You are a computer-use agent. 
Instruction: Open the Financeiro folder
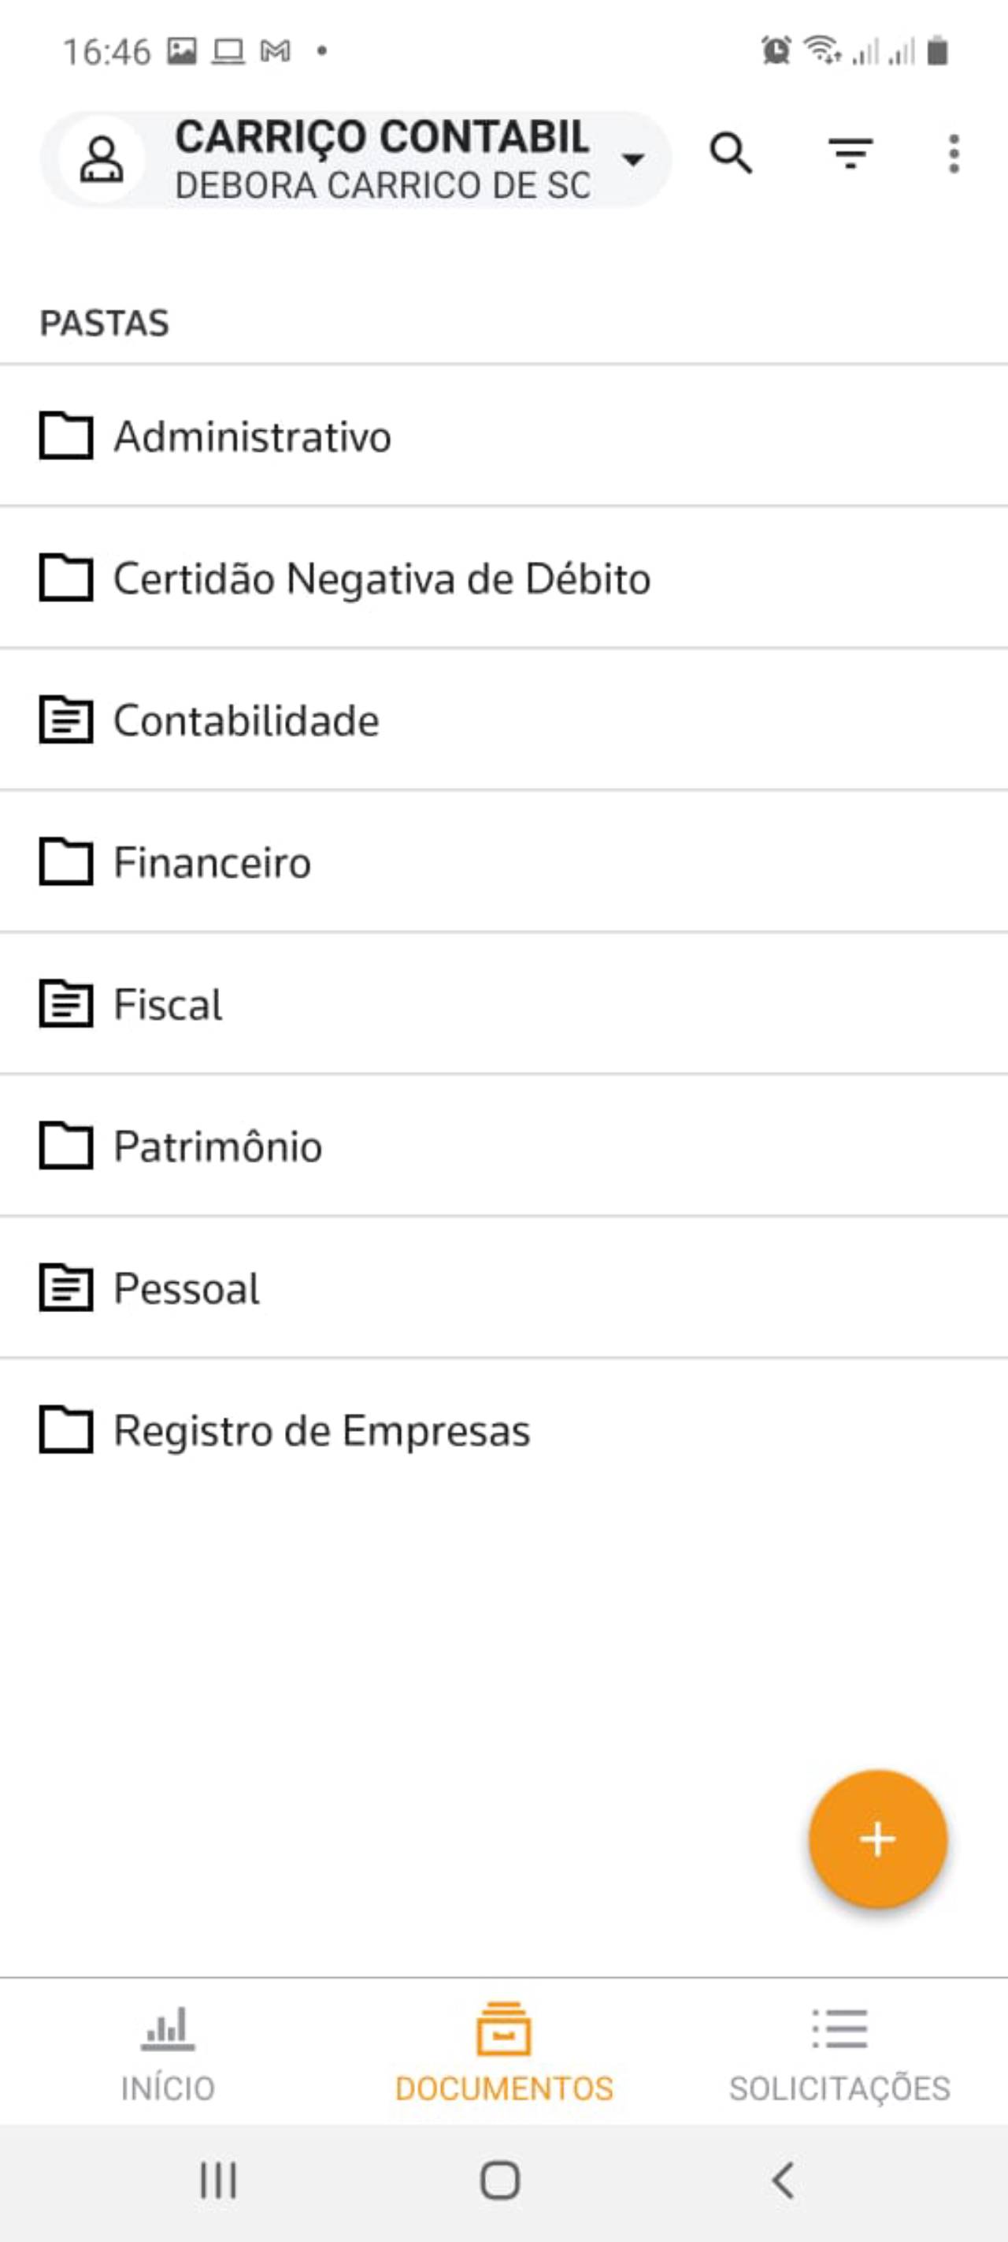[212, 862]
